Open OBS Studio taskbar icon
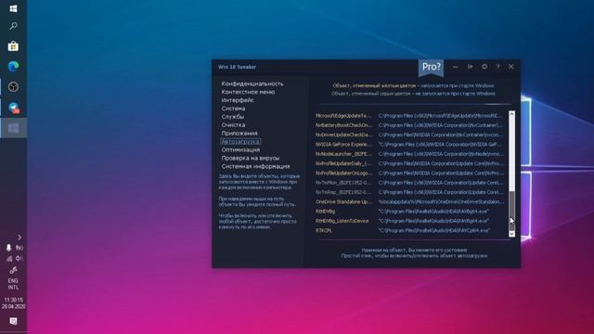The height and width of the screenshot is (334, 594). click(x=13, y=87)
